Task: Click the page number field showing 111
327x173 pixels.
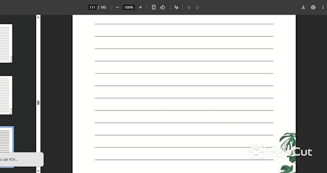Action: [x=92, y=7]
